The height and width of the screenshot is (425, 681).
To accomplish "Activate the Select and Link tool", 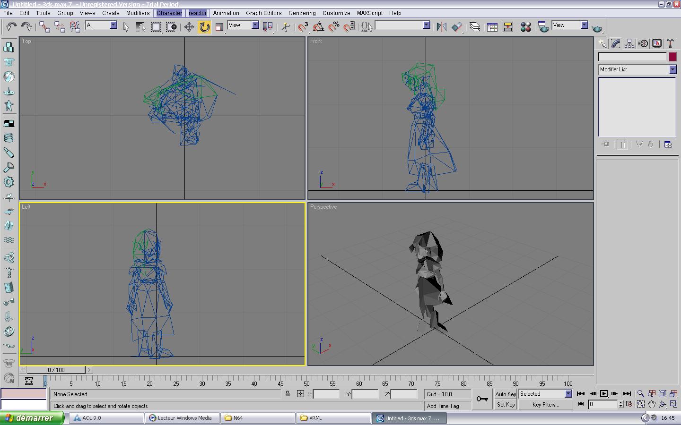I will tap(44, 27).
